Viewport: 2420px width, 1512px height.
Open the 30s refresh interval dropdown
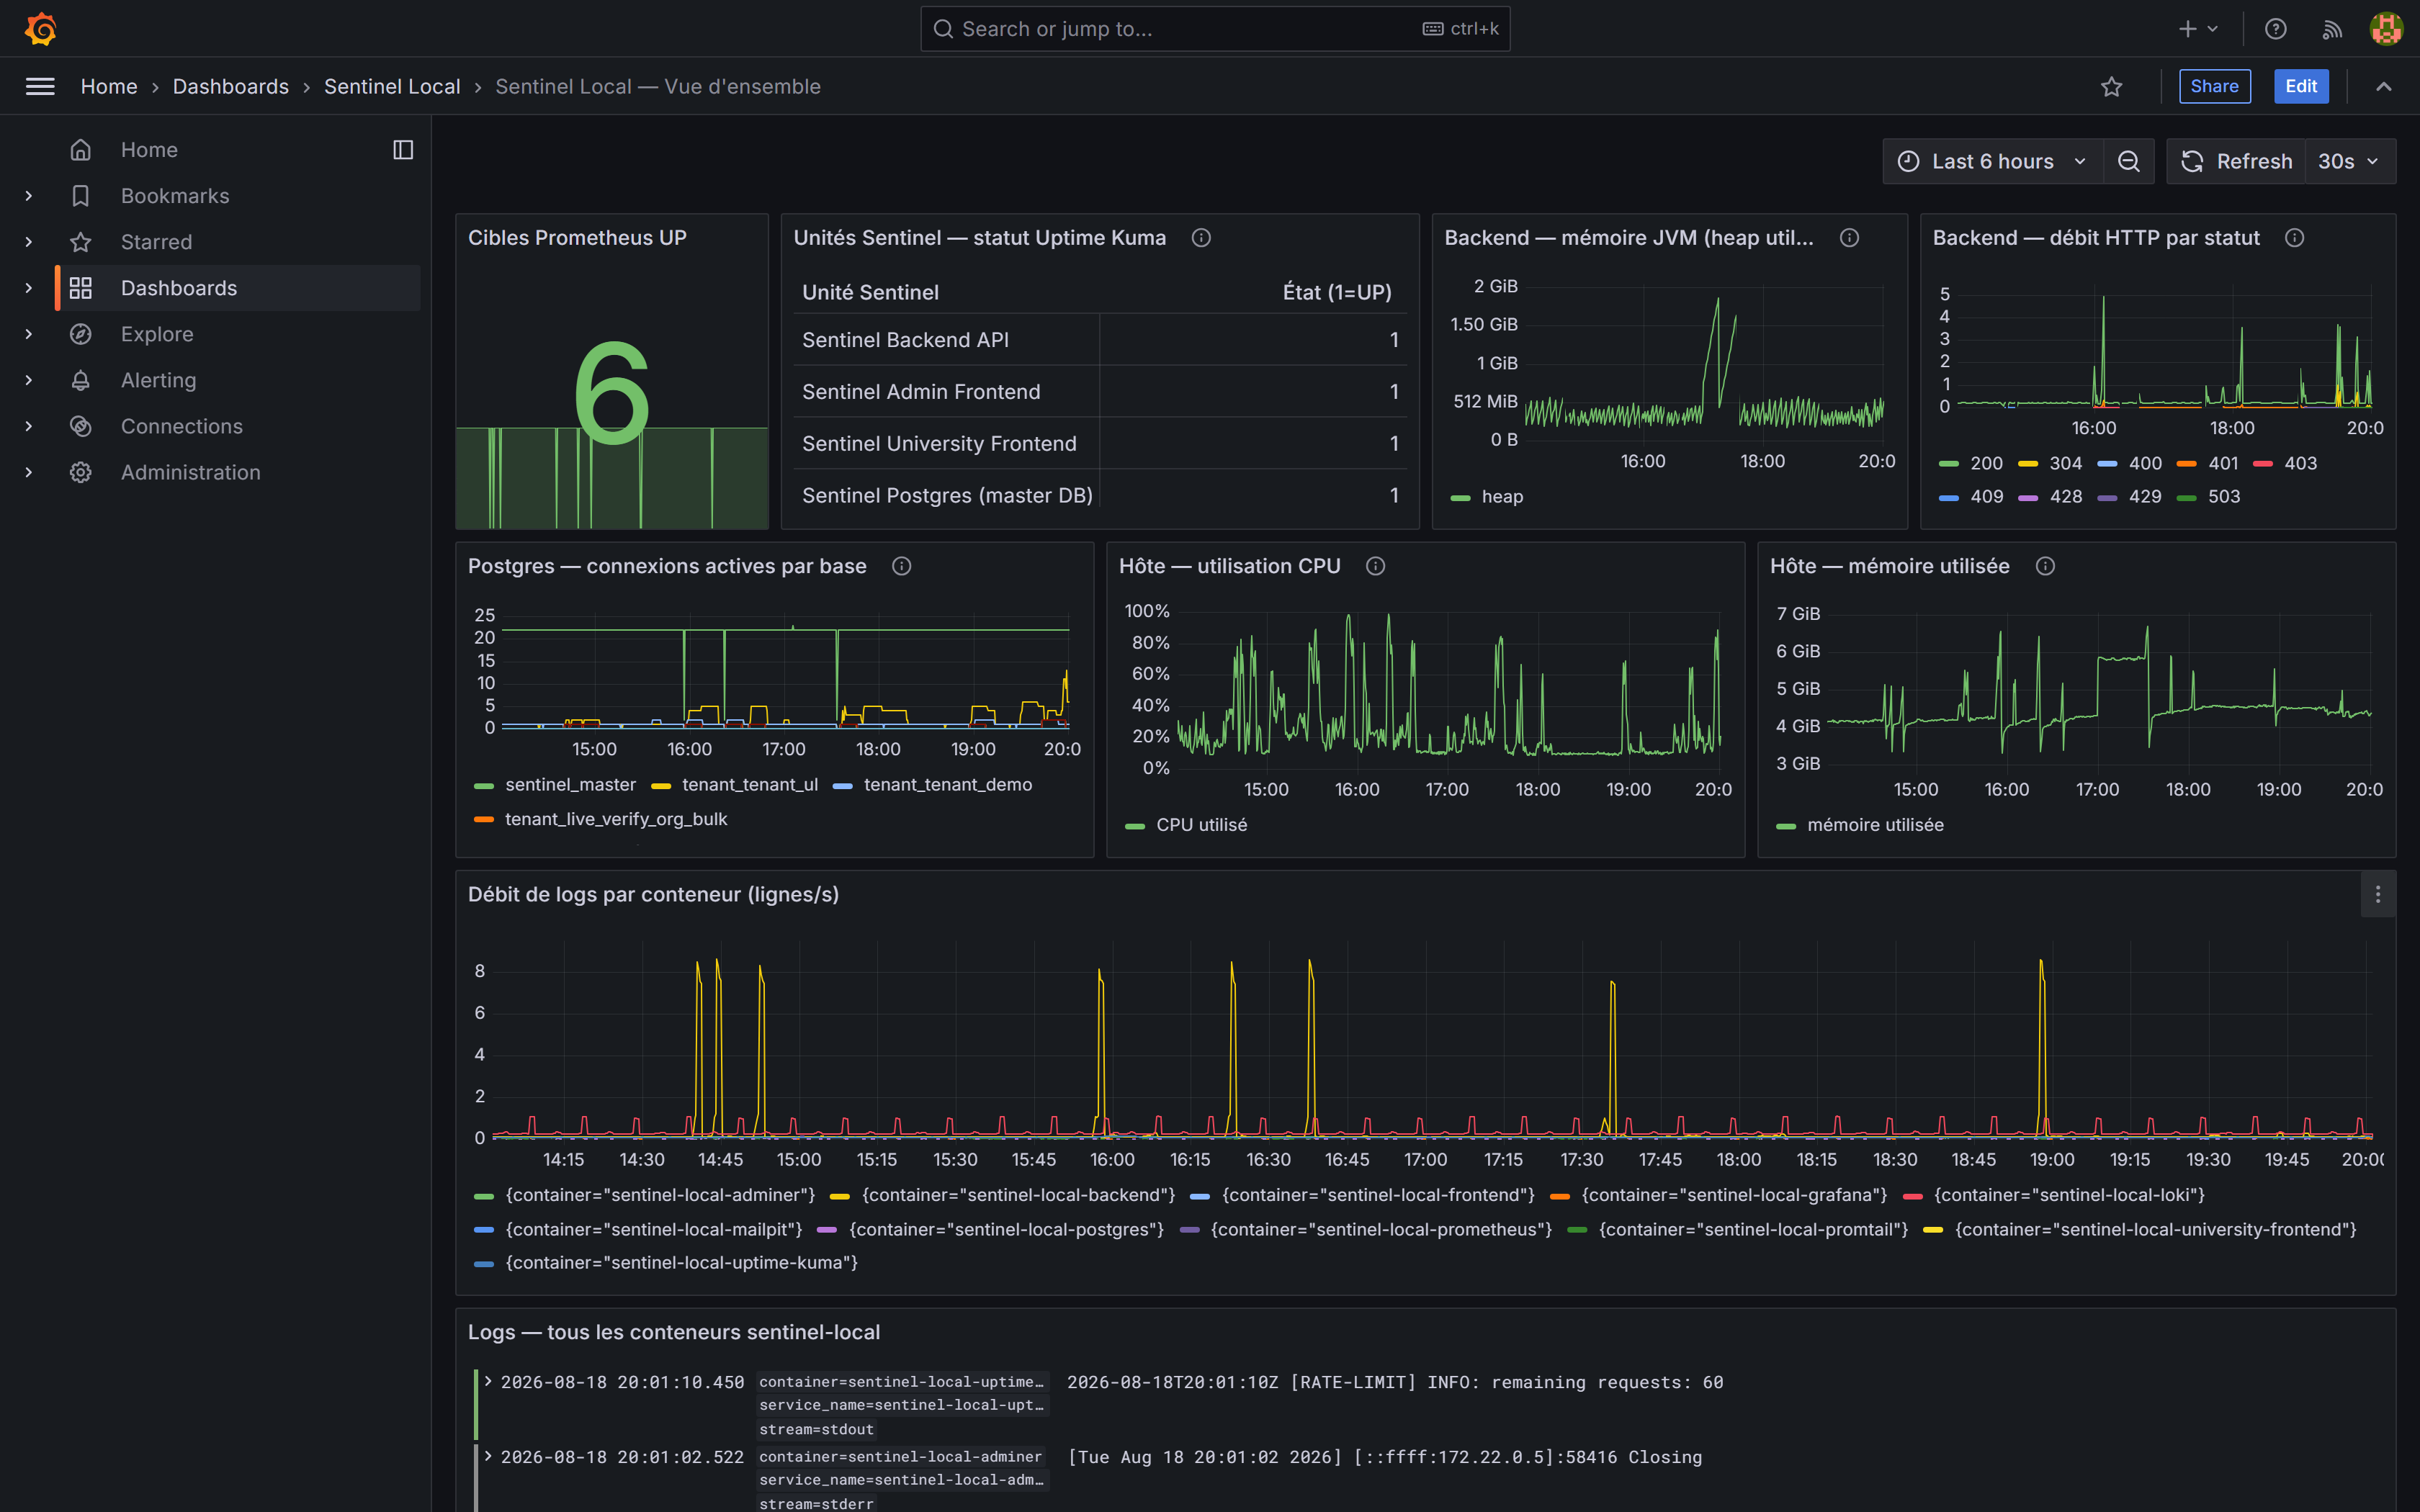coord(2350,161)
